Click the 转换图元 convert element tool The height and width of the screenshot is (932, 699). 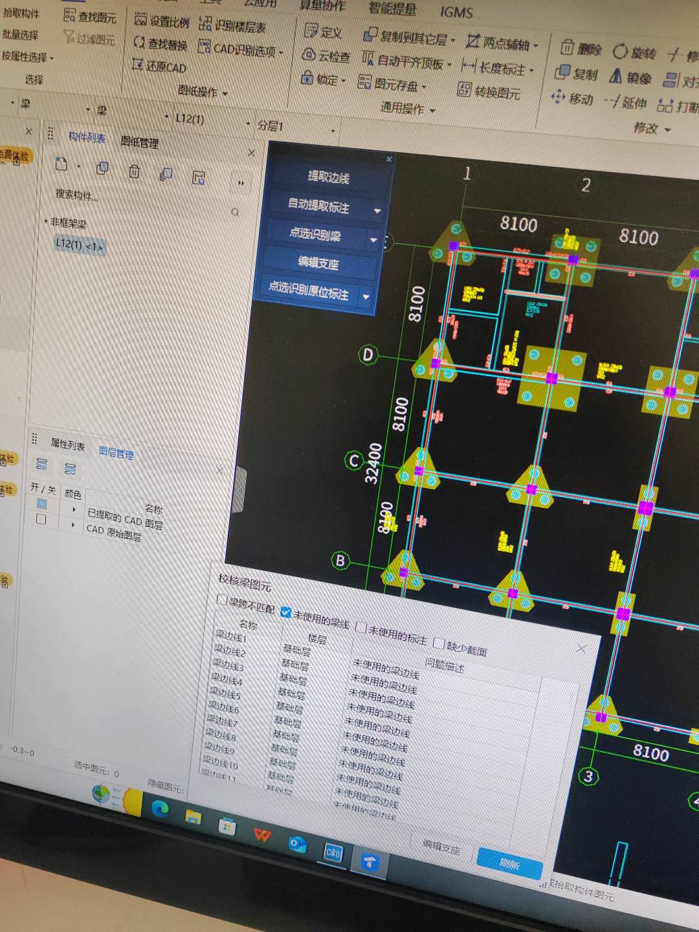489,91
